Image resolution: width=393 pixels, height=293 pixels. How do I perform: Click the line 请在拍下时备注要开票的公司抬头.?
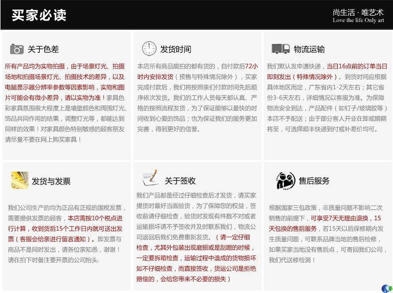point(53,260)
